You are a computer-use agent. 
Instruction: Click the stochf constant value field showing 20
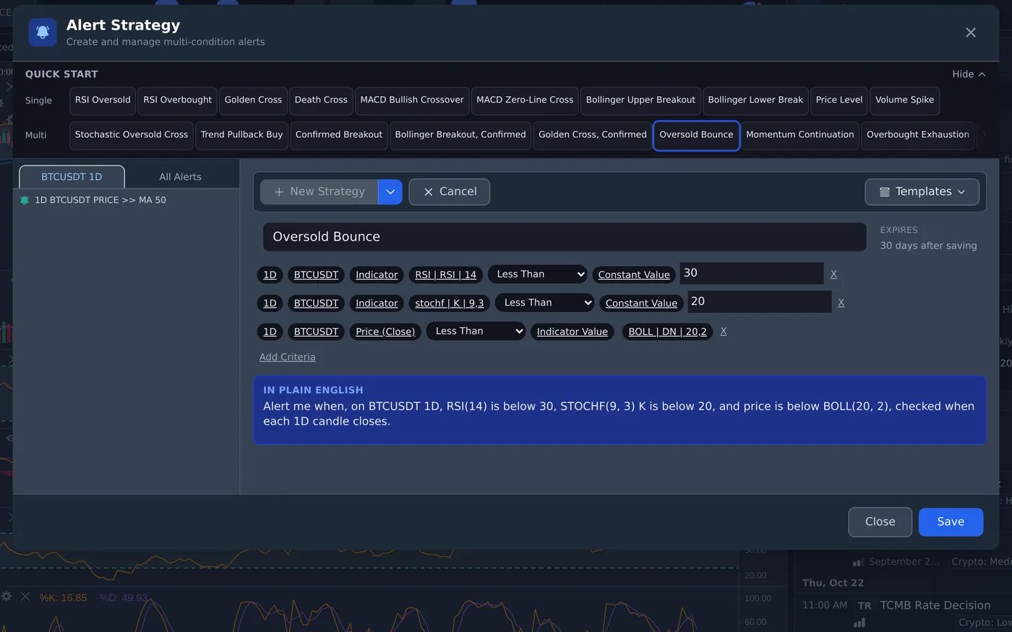click(759, 301)
